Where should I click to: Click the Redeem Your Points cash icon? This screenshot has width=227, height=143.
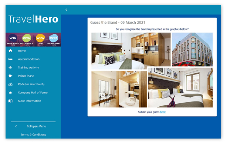click(x=10, y=84)
